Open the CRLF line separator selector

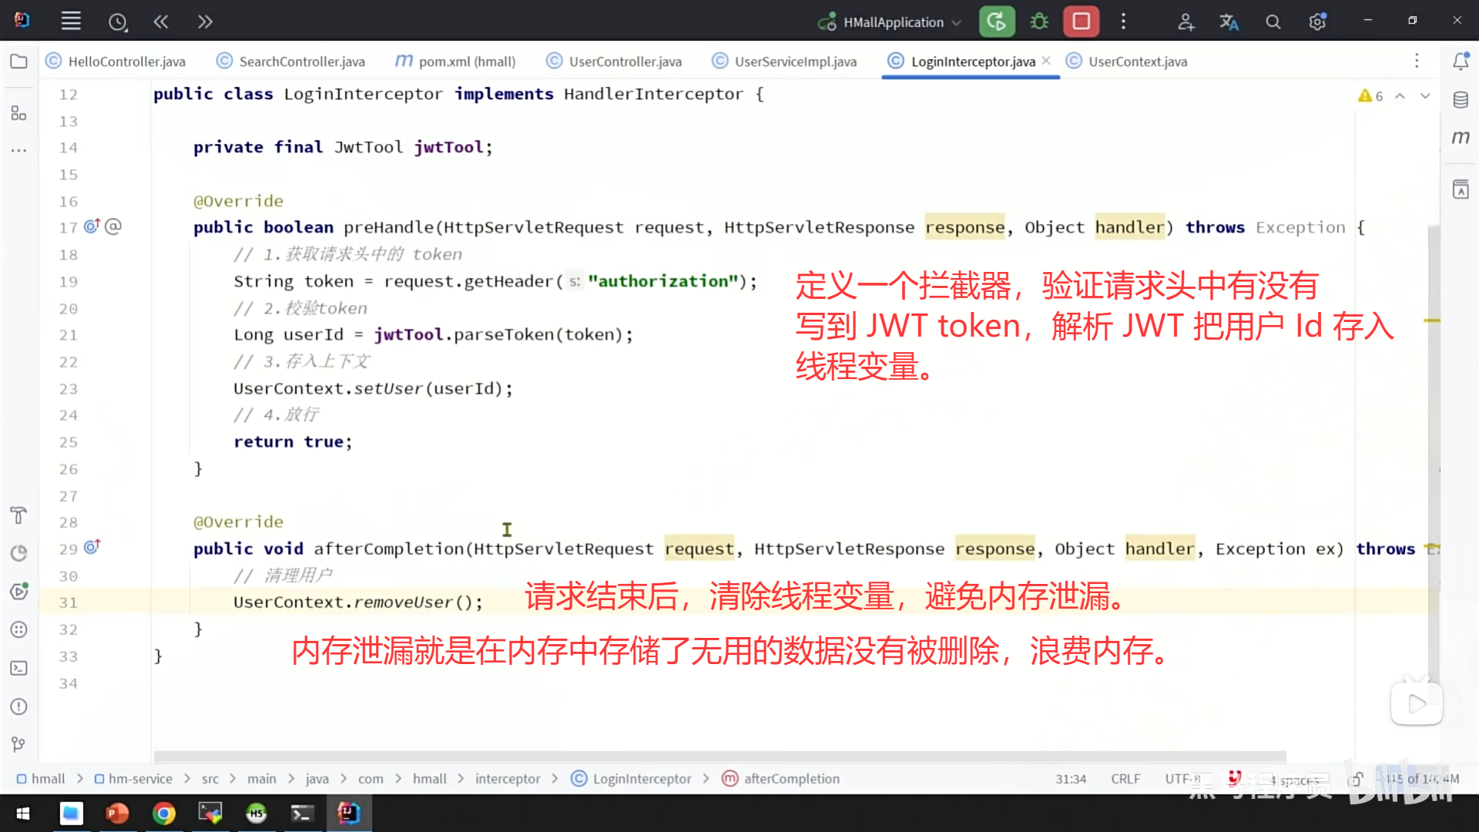point(1125,779)
